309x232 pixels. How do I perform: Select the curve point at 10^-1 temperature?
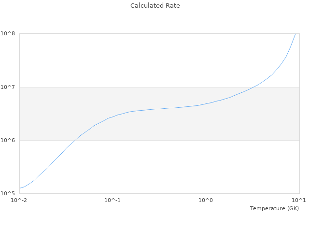point(112,116)
